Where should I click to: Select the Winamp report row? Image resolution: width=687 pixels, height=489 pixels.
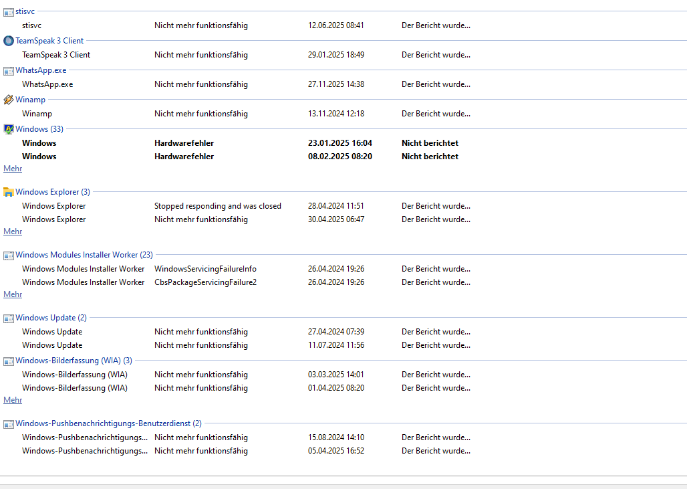click(246, 114)
